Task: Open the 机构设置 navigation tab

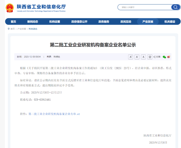Action: pyautogui.click(x=55, y=22)
